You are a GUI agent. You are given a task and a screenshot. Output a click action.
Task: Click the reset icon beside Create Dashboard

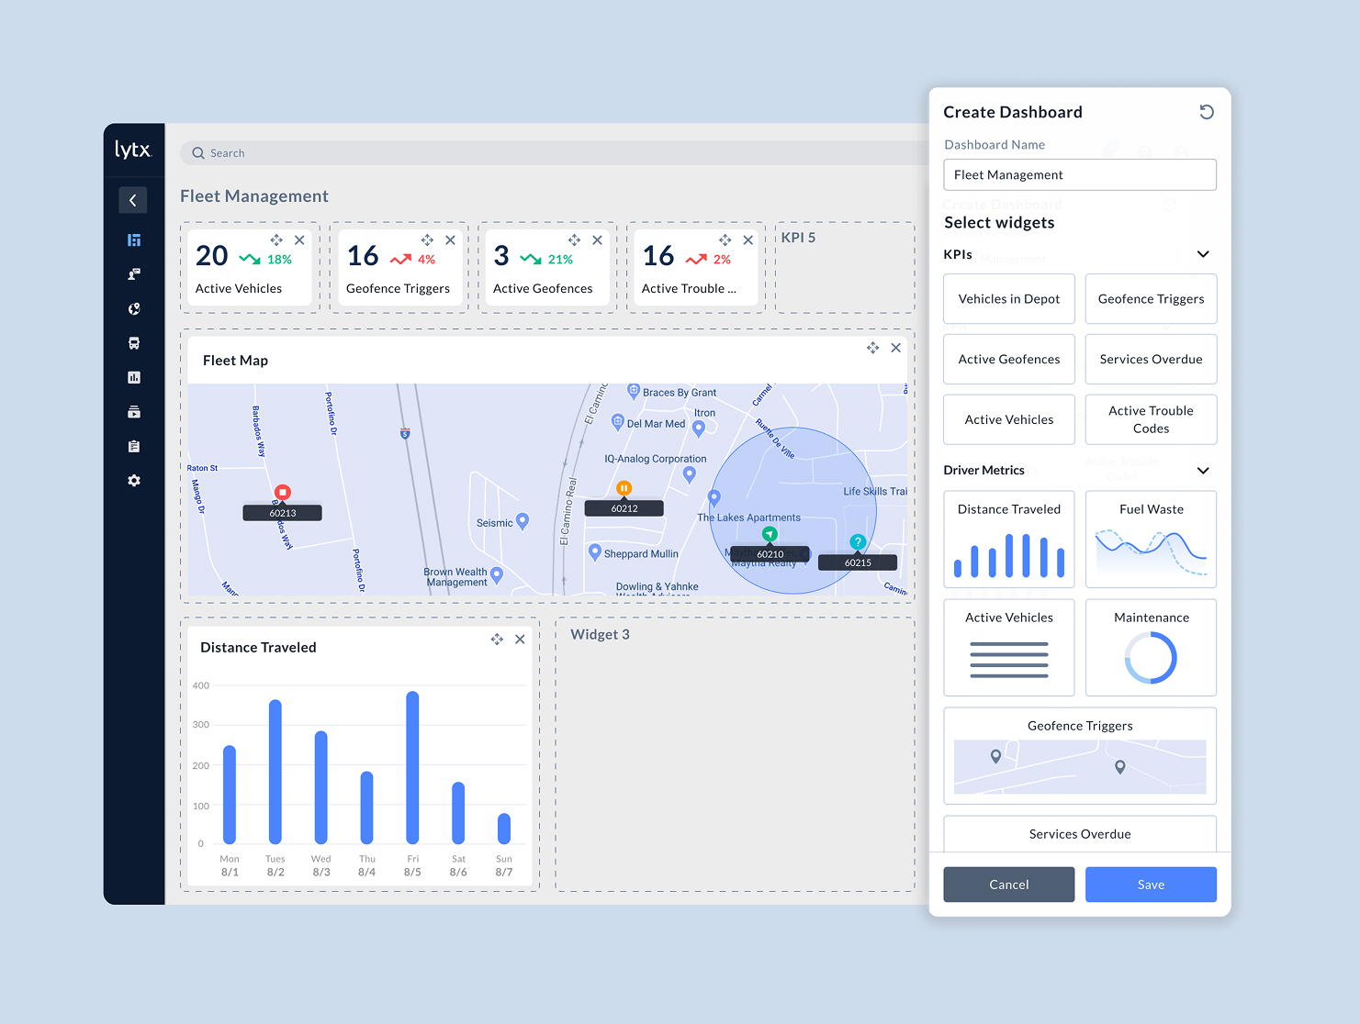[1207, 112]
